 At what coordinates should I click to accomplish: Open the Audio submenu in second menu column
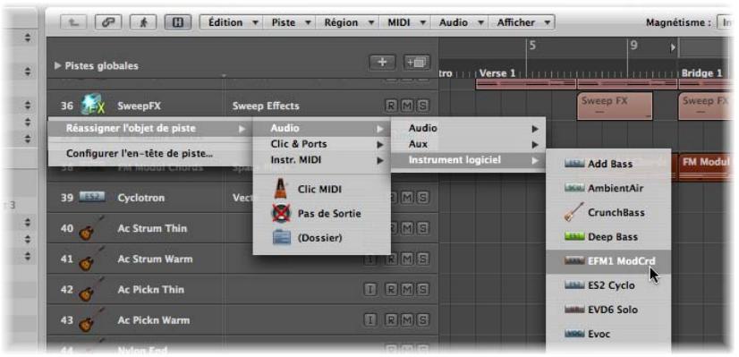pos(322,128)
